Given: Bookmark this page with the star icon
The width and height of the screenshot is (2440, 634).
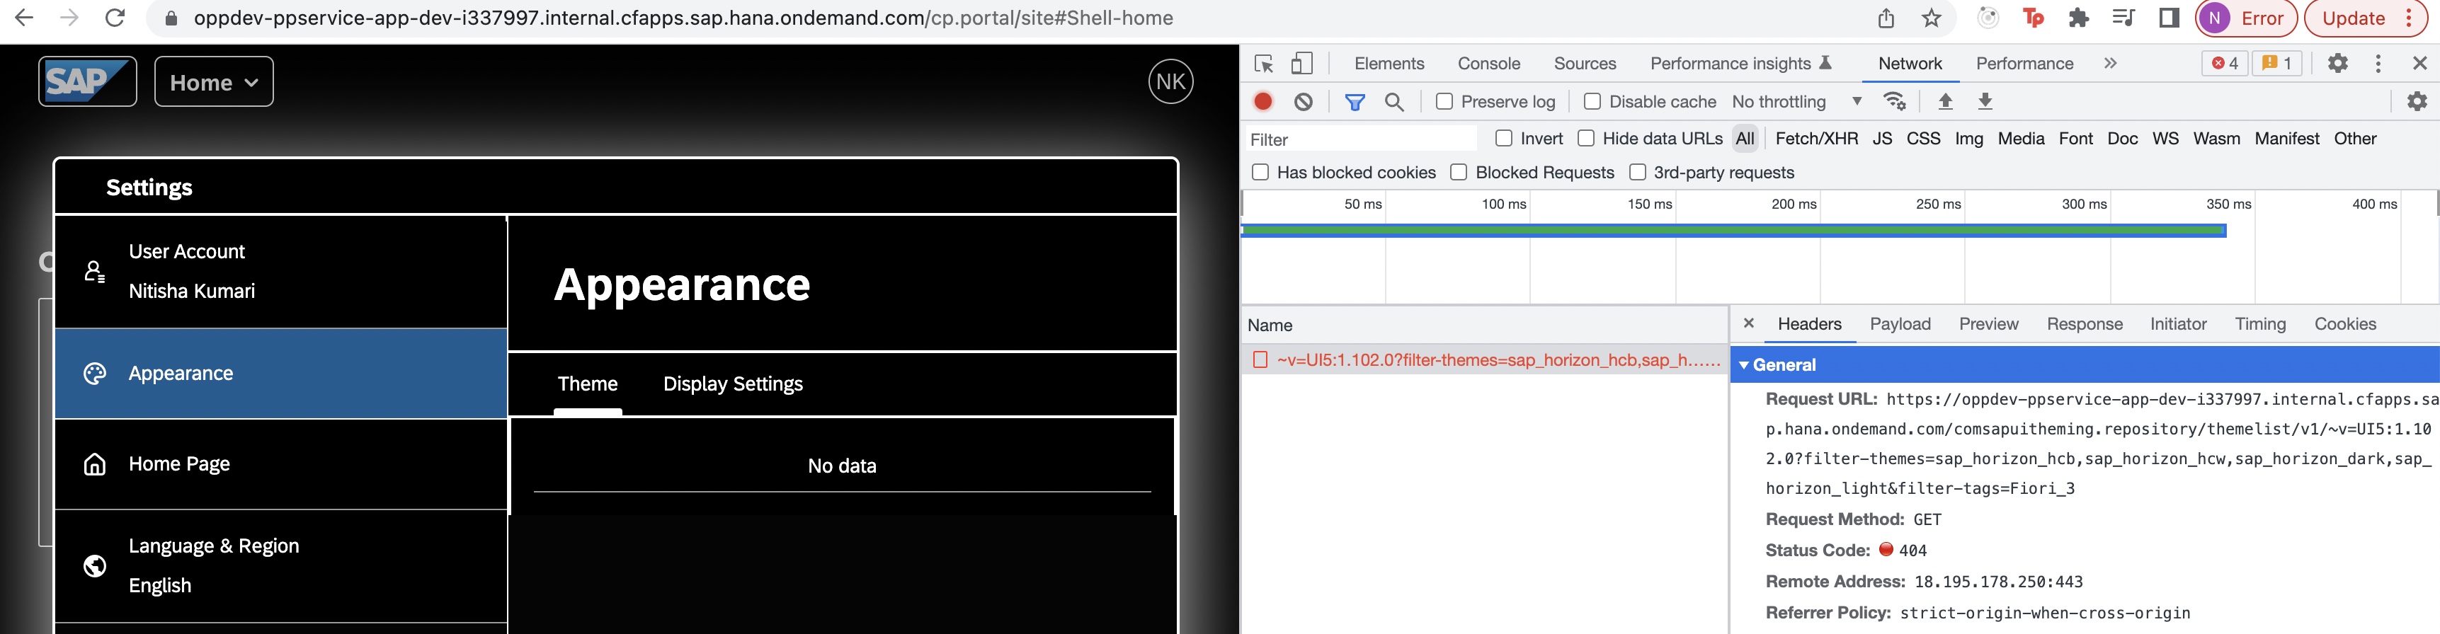Looking at the screenshot, I should pos(1932,18).
